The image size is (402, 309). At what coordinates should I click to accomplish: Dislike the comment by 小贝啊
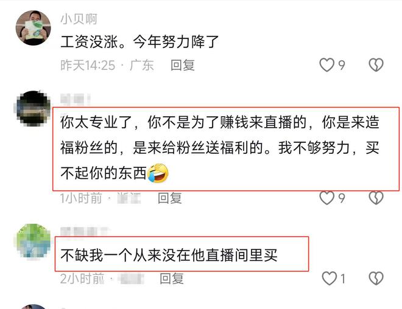(376, 64)
